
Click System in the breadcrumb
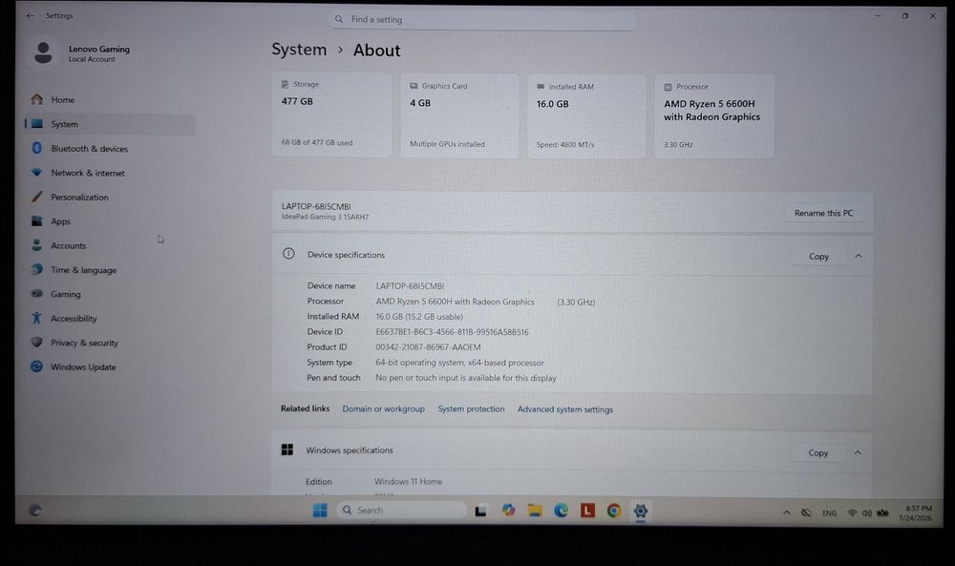(x=299, y=50)
